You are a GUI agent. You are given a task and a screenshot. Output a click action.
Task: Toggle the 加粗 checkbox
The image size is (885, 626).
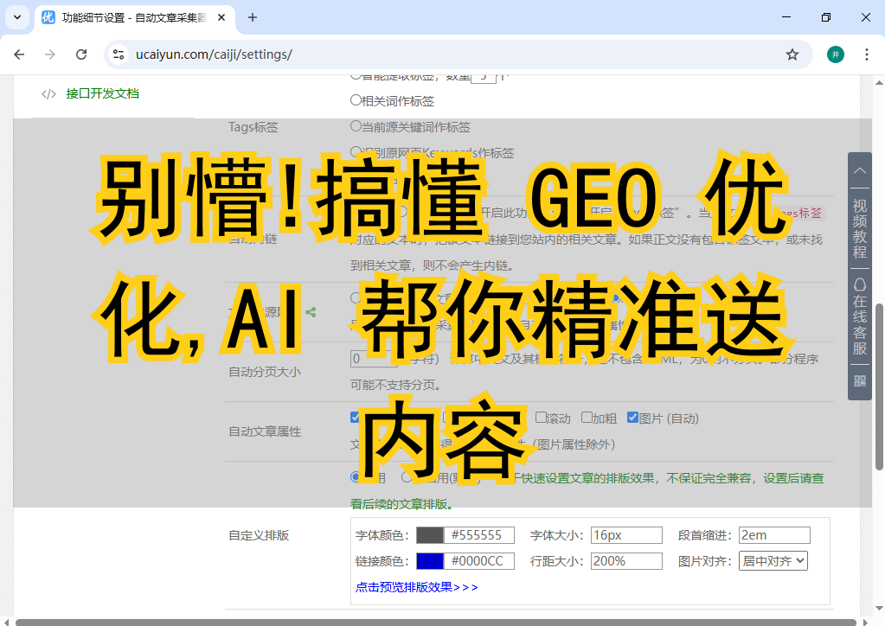pos(587,418)
